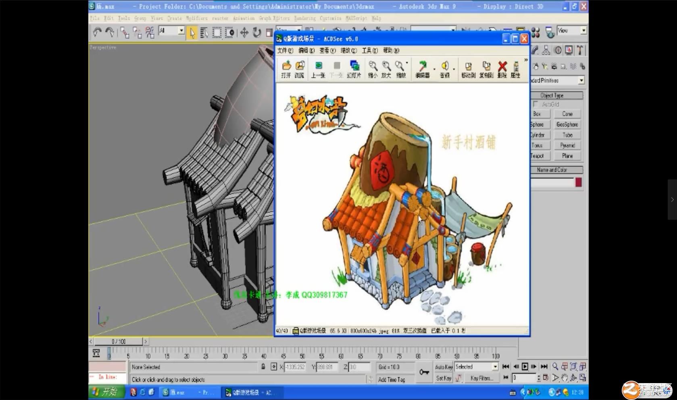This screenshot has width=677, height=400.
Task: Start the 幻灯片 slideshow in ACDSee
Action: 354,69
